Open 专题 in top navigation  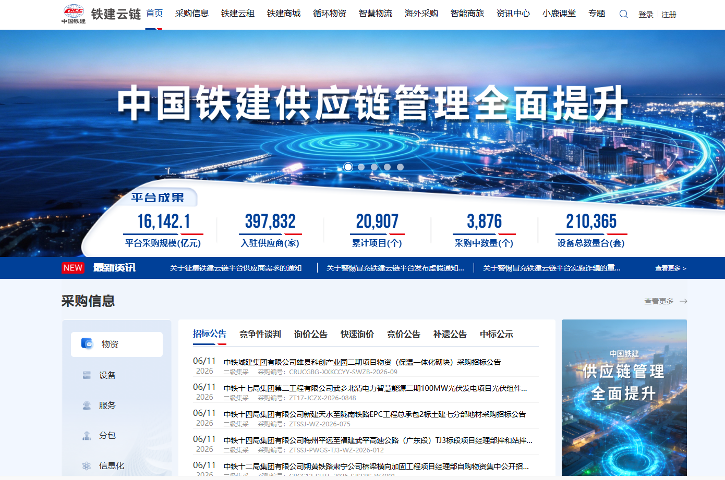(x=597, y=14)
